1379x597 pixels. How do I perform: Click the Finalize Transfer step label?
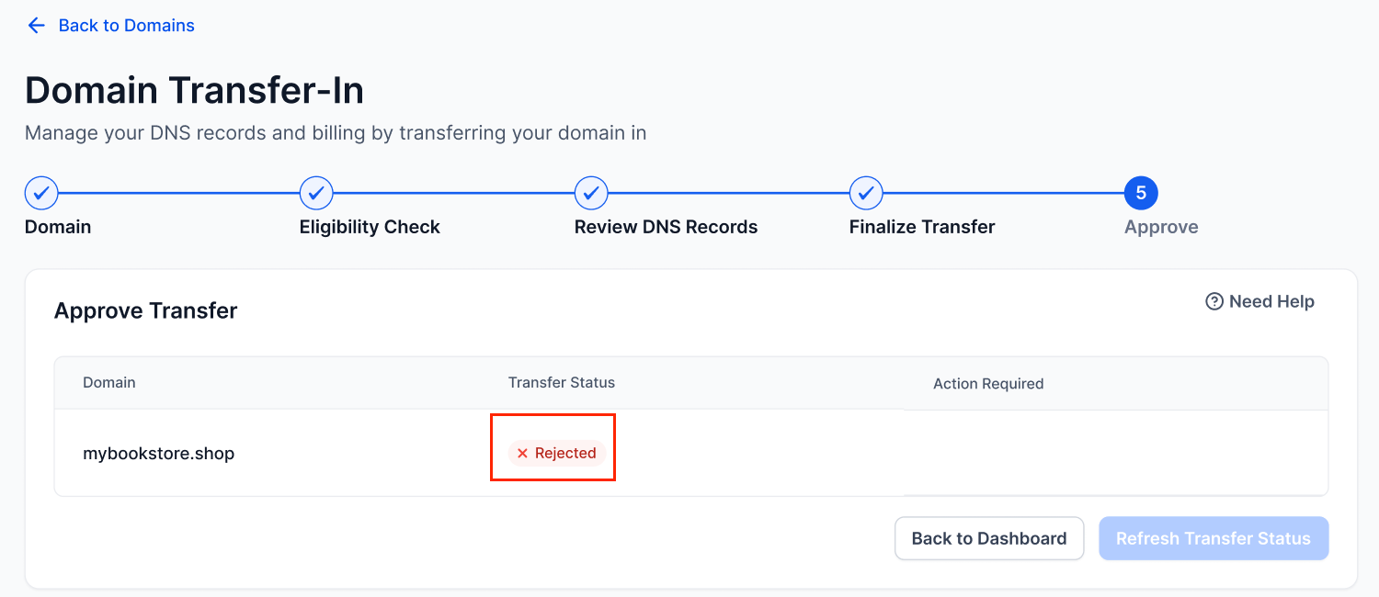(x=922, y=227)
